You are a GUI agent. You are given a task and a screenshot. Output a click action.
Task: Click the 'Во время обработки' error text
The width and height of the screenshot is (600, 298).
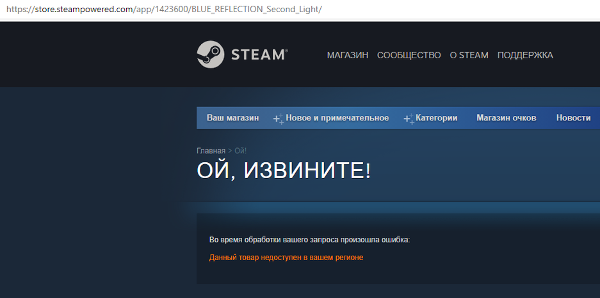point(309,240)
